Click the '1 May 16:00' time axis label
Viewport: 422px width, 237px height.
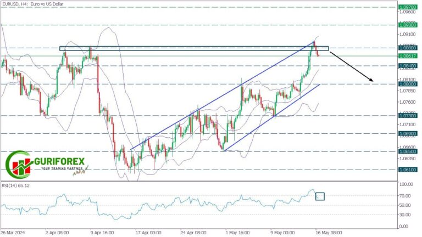pyautogui.click(x=237, y=233)
